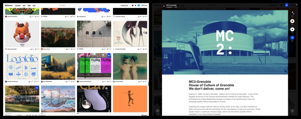Open the RBL concrete wall thumbnail
This screenshot has width=301, height=119.
[94, 34]
